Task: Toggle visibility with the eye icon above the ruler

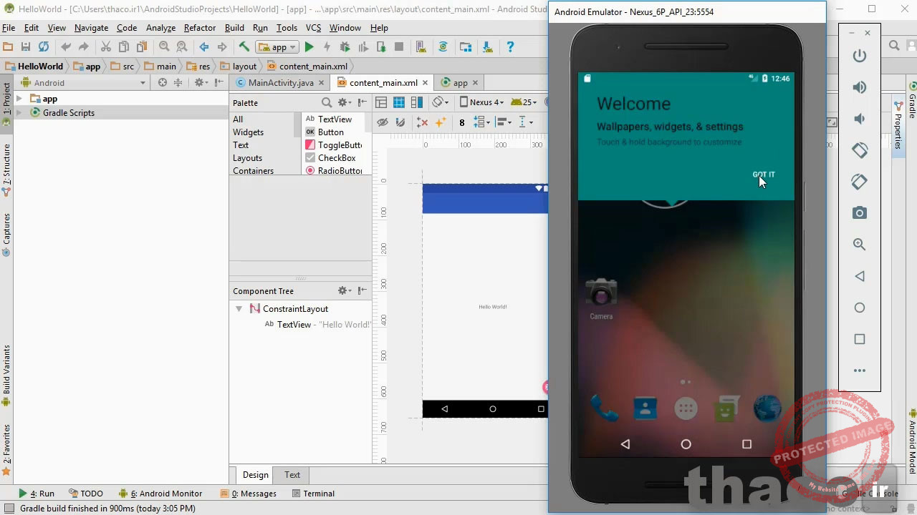Action: [x=383, y=122]
